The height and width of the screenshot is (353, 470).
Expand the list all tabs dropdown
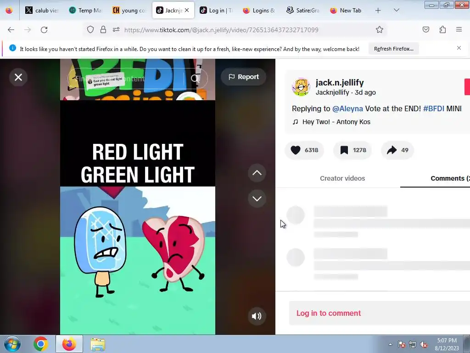(396, 10)
